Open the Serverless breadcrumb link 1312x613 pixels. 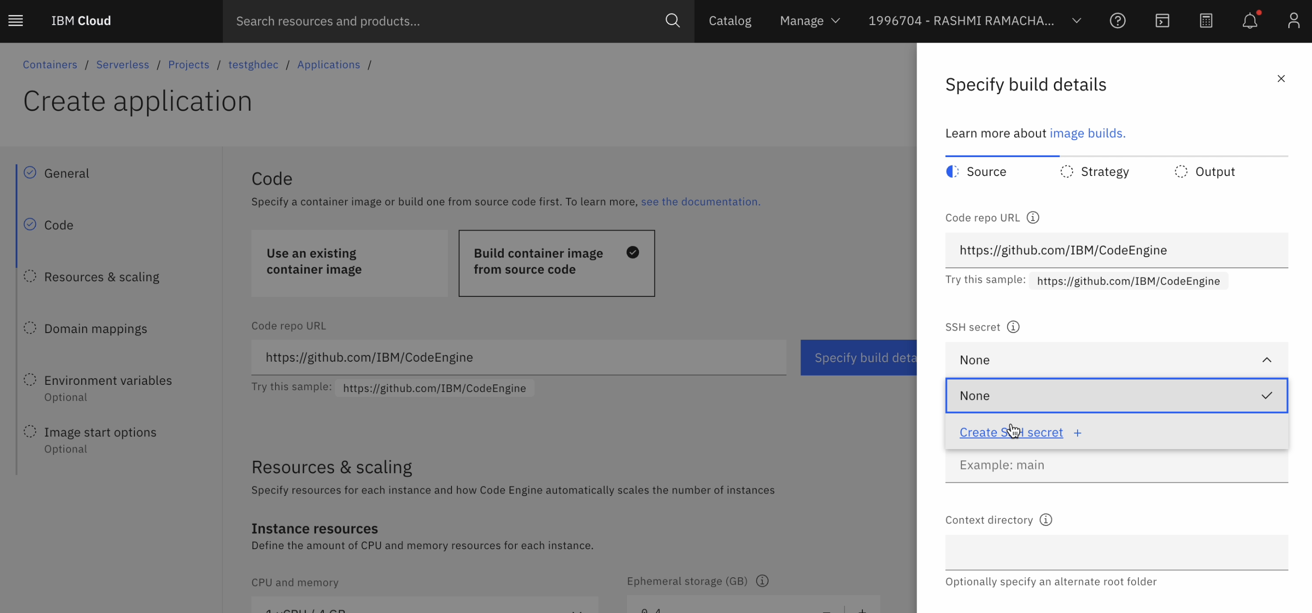[123, 65]
